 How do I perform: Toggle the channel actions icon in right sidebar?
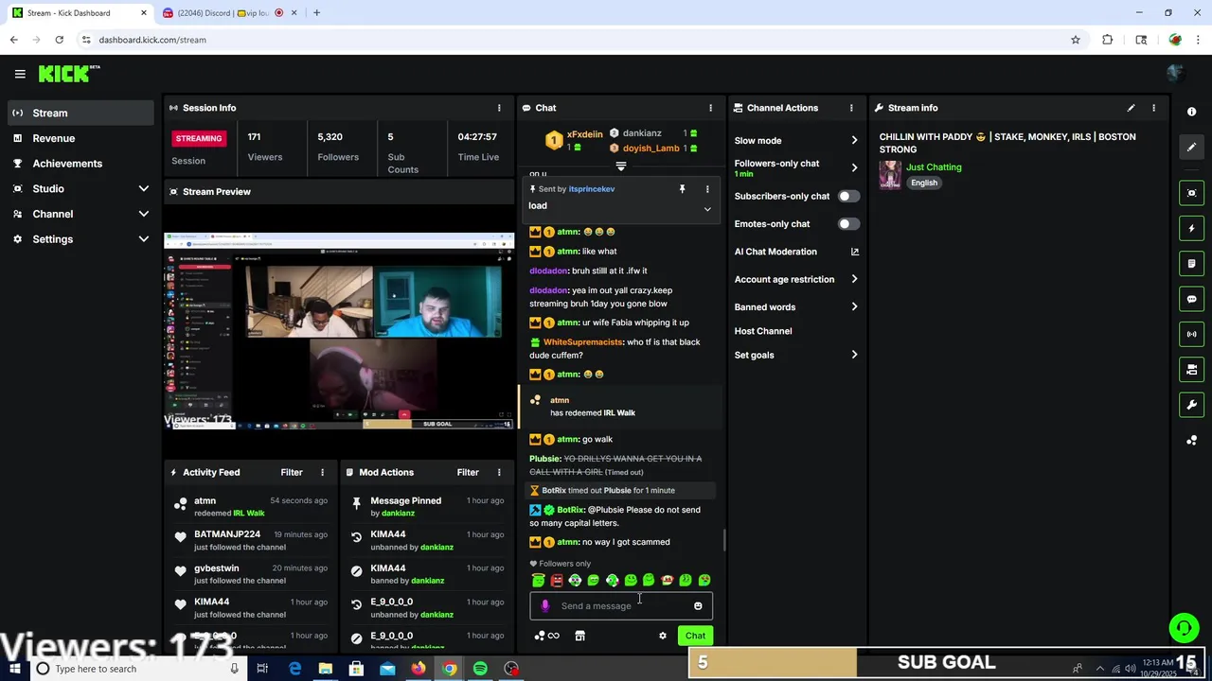click(1191, 369)
